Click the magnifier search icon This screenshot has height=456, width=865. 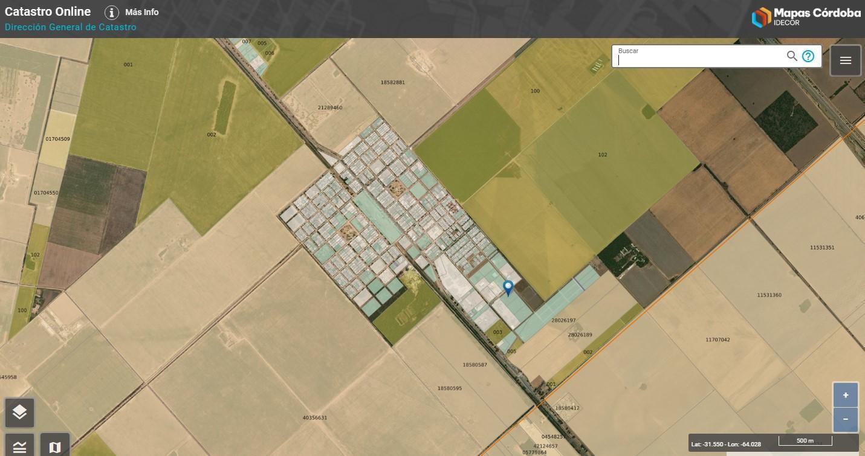(x=792, y=56)
